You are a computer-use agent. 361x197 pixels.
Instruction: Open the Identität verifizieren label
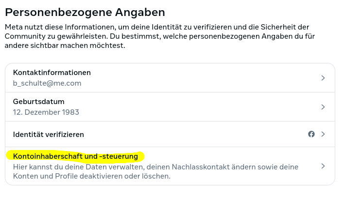pos(49,135)
